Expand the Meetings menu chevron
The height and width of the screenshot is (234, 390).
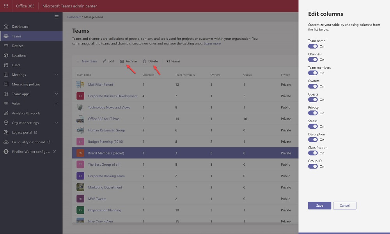click(x=57, y=74)
